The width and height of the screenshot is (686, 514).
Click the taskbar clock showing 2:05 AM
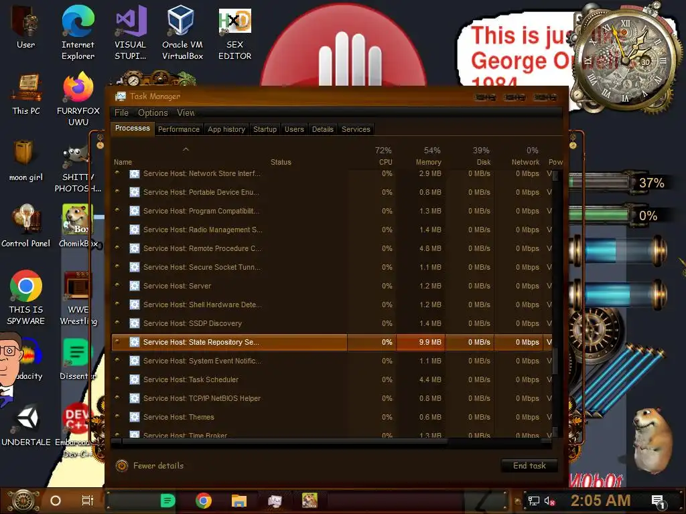(600, 501)
